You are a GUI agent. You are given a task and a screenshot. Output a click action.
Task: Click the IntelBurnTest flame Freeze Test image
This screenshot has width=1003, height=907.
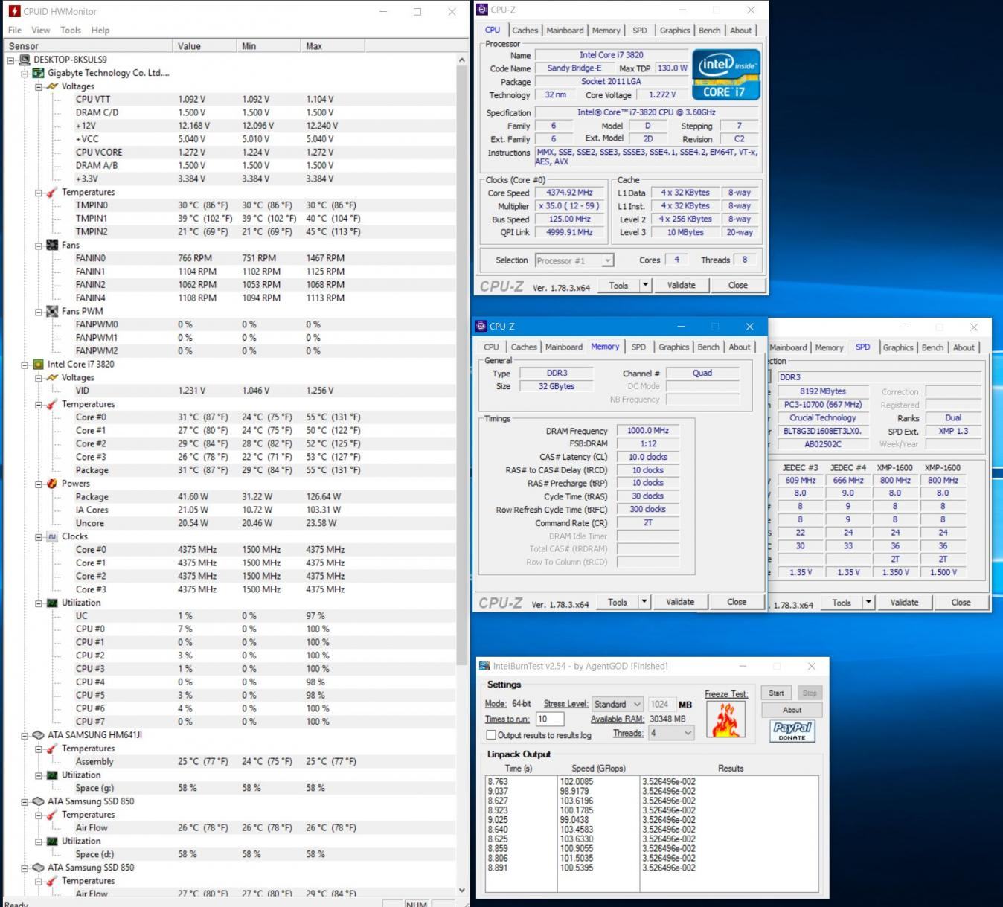point(725,719)
